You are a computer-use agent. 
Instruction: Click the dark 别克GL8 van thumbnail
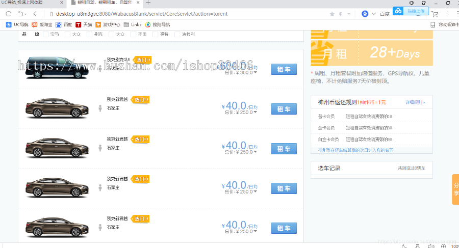tap(57, 67)
